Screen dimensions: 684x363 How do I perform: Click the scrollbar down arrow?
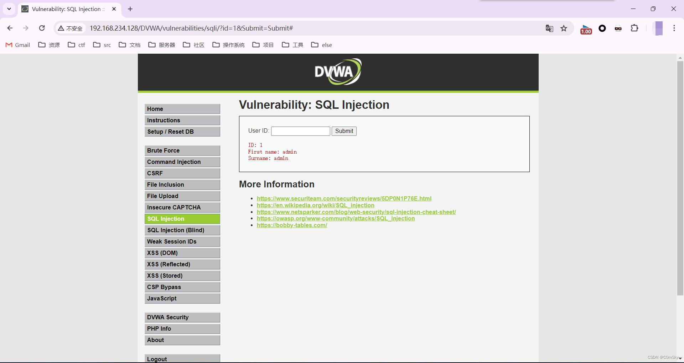coord(680,358)
